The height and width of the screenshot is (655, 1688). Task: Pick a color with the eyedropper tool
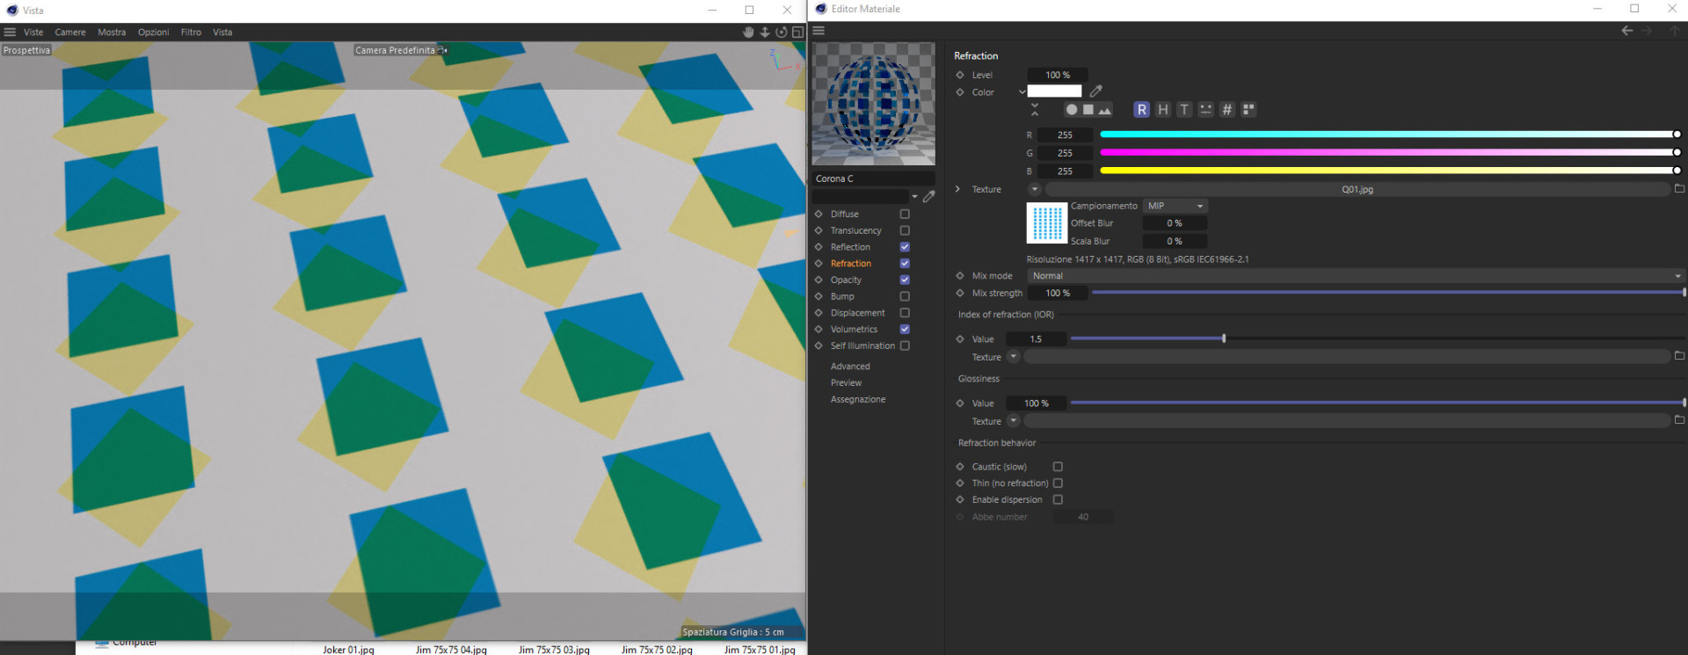[1095, 91]
